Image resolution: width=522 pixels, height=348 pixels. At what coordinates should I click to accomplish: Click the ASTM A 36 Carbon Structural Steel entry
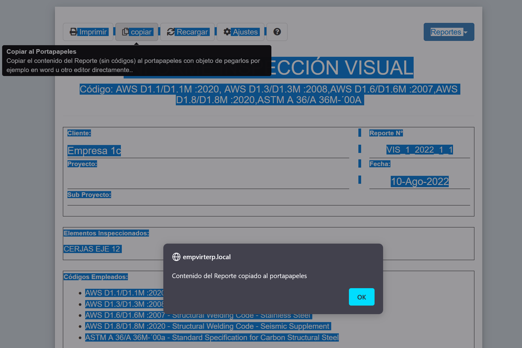212,338
